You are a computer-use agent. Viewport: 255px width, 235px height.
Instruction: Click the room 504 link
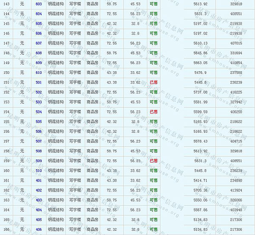[39, 112]
